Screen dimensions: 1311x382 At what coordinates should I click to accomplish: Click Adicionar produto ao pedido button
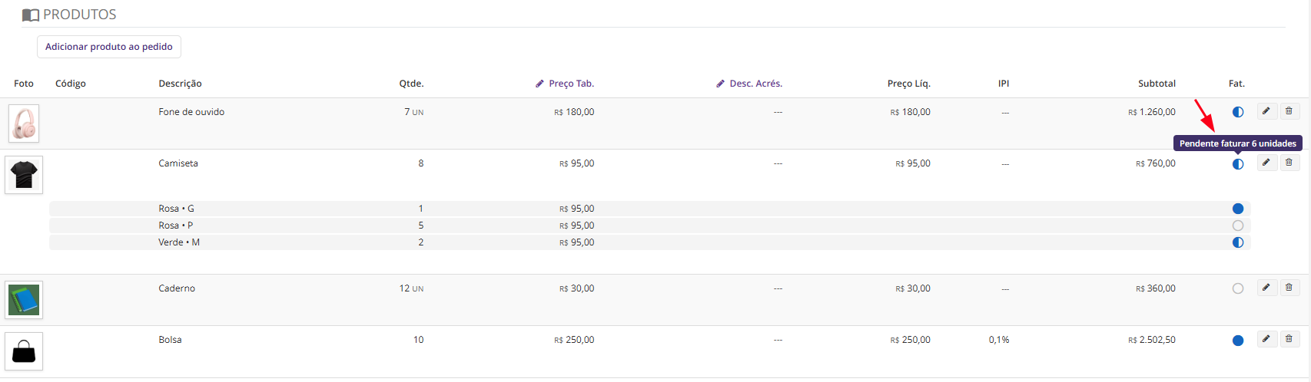click(109, 47)
